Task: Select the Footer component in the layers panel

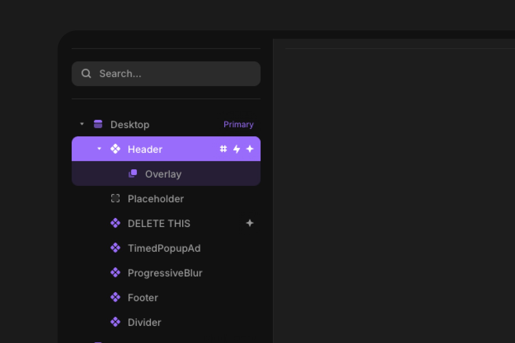Action: (x=143, y=297)
